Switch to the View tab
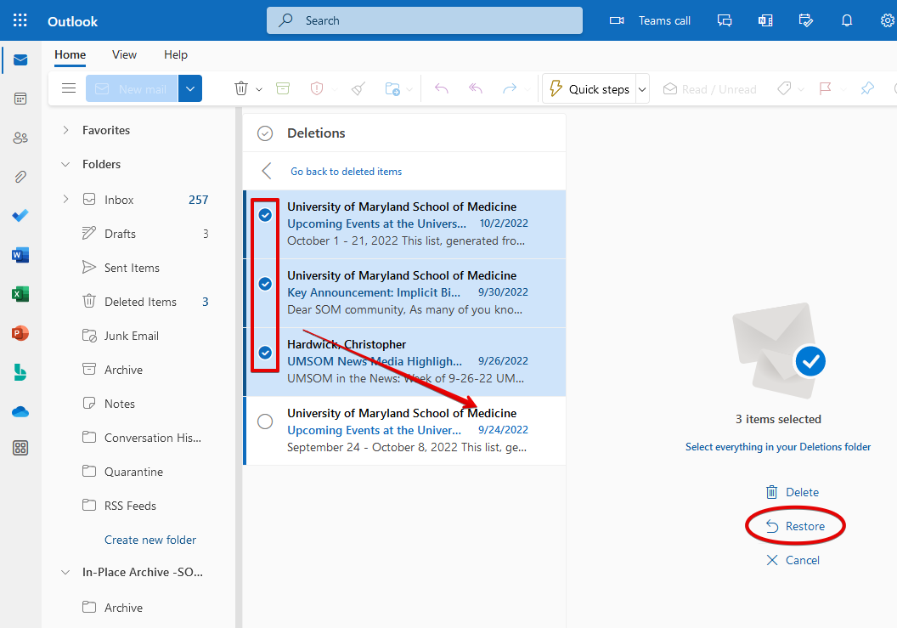This screenshot has height=628, width=897. 124,54
